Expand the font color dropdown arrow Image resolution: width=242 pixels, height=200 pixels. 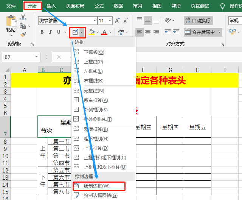tap(110, 32)
